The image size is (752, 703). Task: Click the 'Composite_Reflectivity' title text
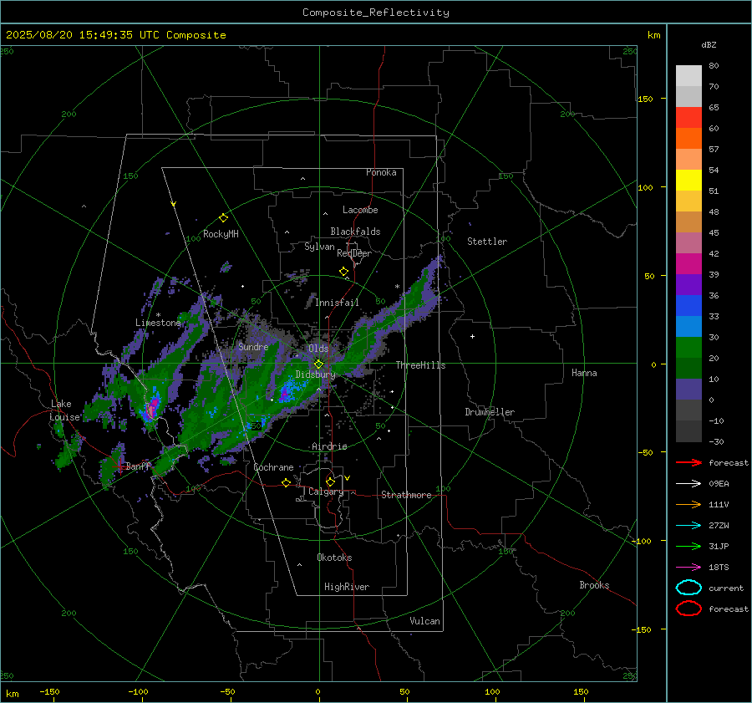click(x=376, y=13)
